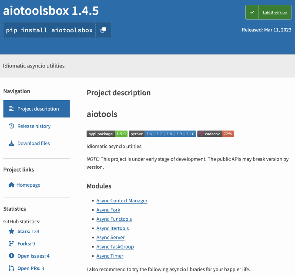Click the Async Timer link
Screen dimensions: 295x275
(x=110, y=256)
